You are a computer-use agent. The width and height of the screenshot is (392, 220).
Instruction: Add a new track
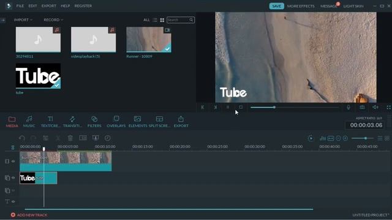29,215
